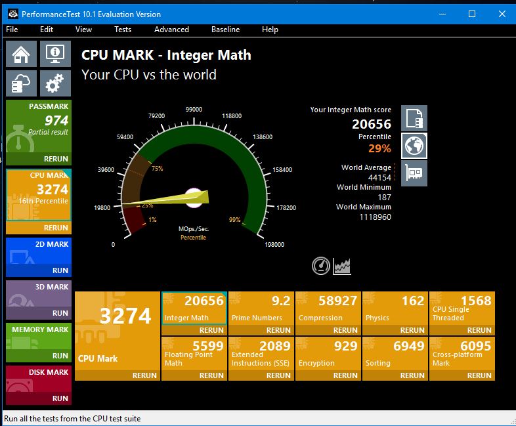Go to the Home screen icon
This screenshot has width=516, height=426.
22,54
